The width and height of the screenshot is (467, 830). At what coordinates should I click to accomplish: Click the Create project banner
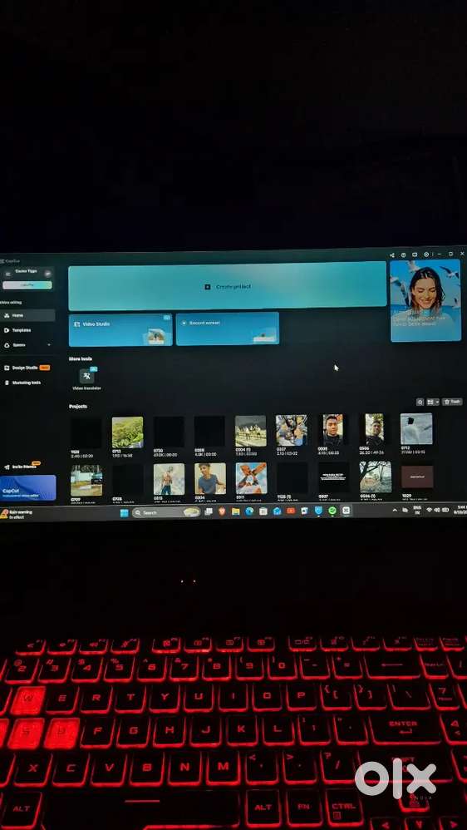228,286
